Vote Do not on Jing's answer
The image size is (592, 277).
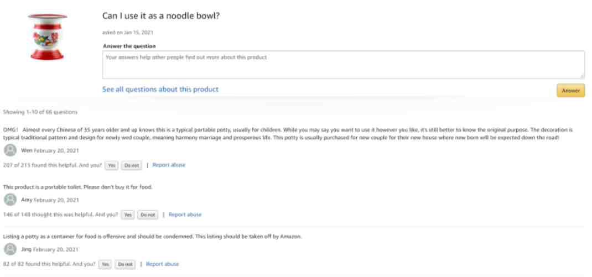[x=125, y=264]
